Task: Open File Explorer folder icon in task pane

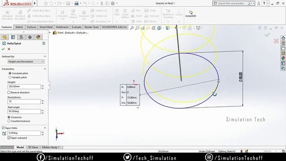Action: tap(283, 48)
